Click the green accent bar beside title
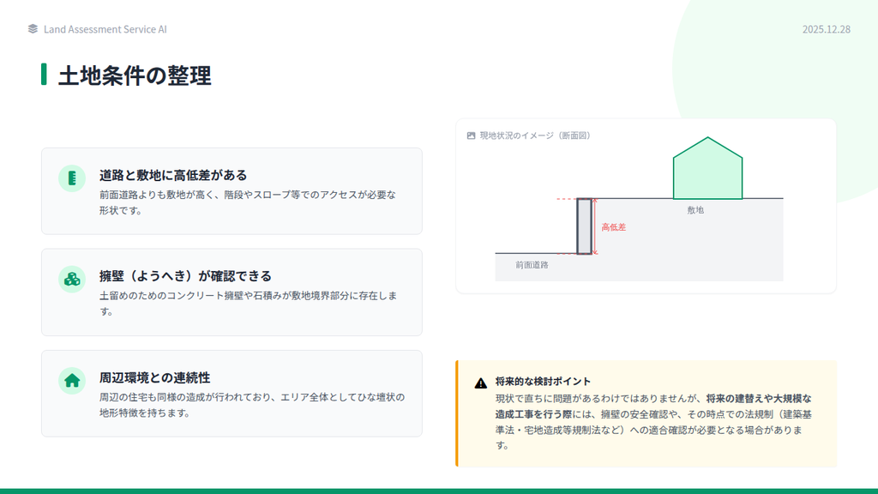The height and width of the screenshot is (494, 878). (44, 74)
